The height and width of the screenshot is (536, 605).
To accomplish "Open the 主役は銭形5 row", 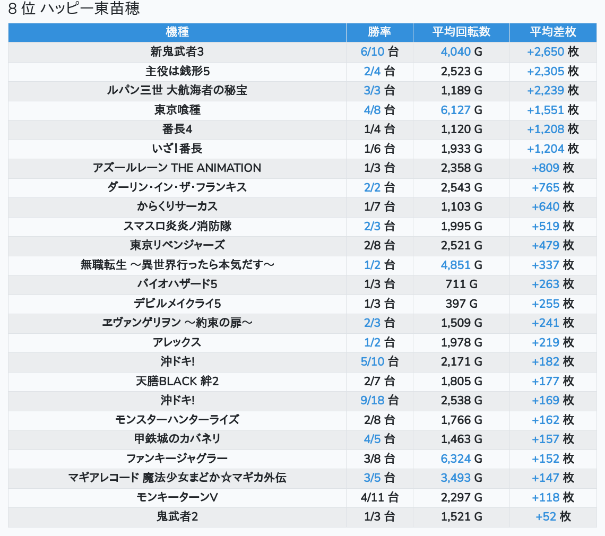I will tap(177, 71).
